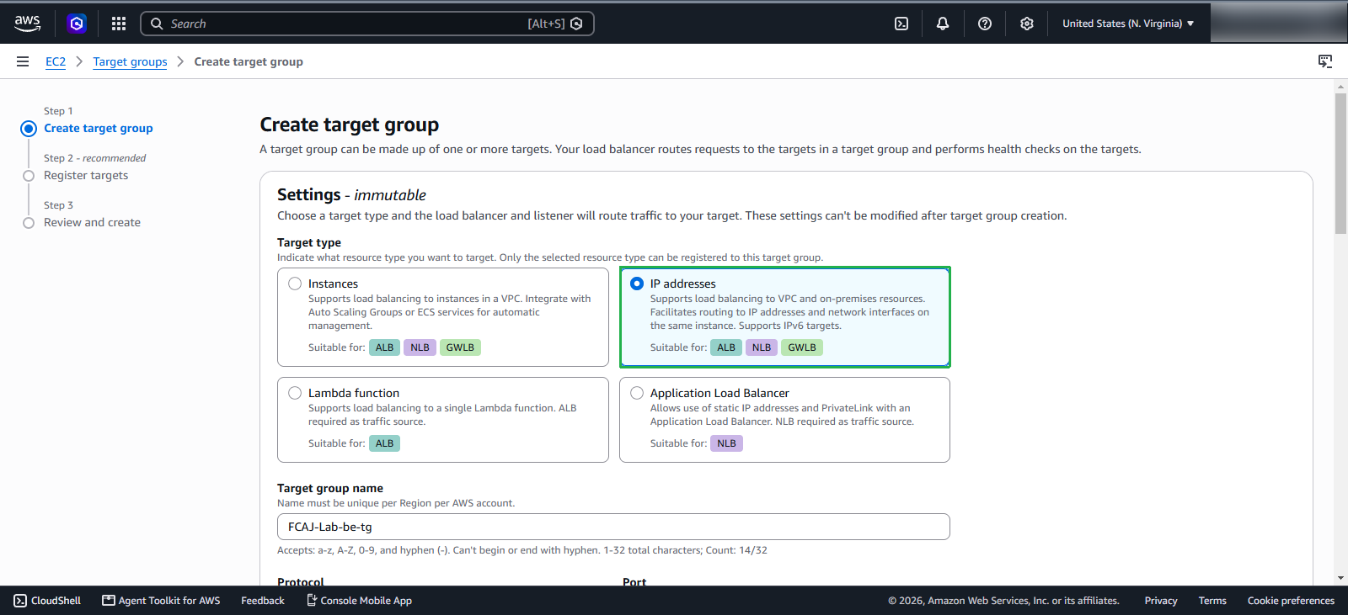Go to the EC2 breadcrumb link
Viewport: 1348px width, 615px height.
coord(56,61)
